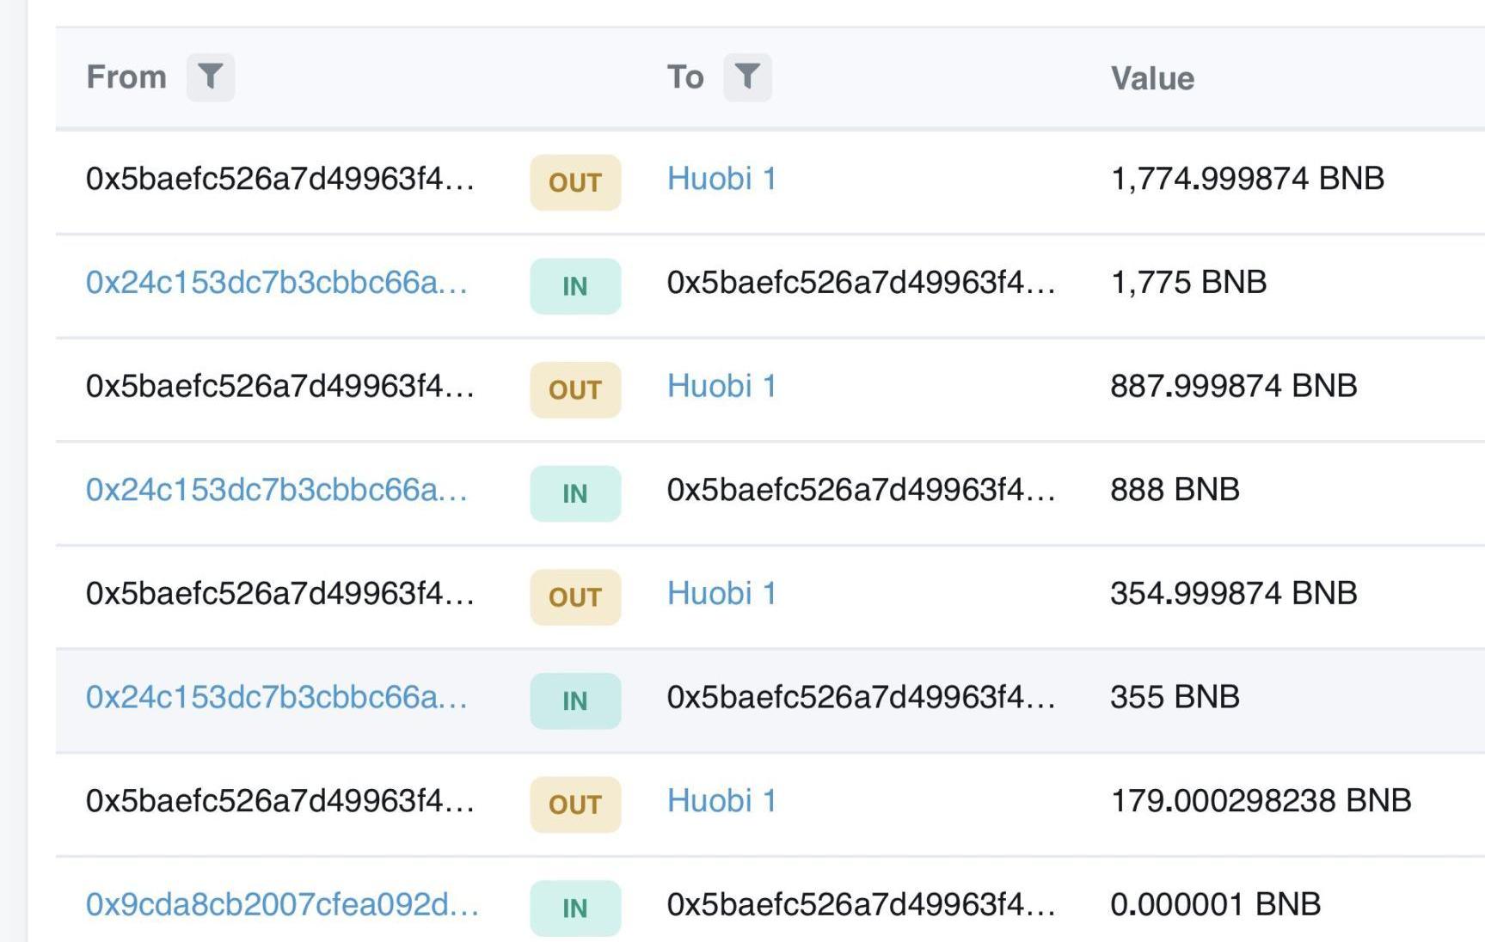Image resolution: width=1485 pixels, height=942 pixels.
Task: Click OUT badge in 1,774.999874 BNB row
Action: (574, 182)
